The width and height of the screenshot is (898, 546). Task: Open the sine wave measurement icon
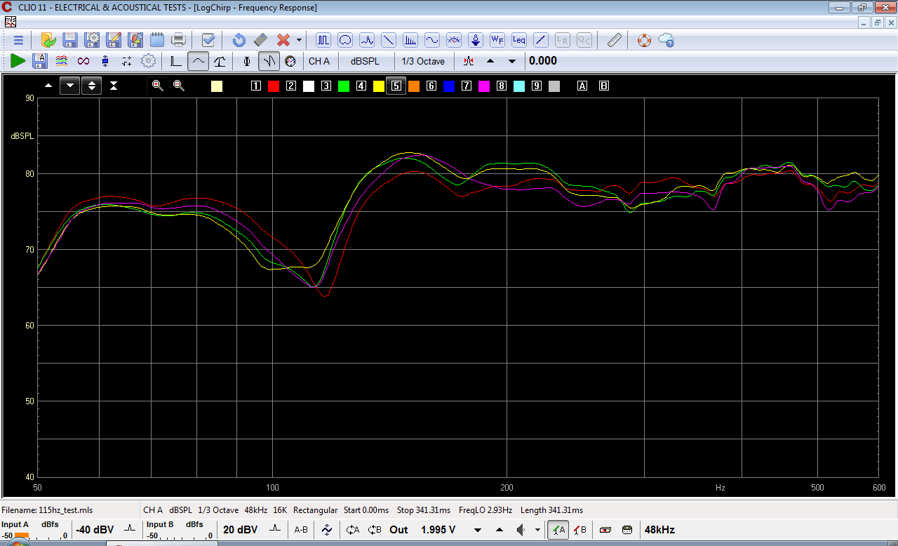coord(432,40)
